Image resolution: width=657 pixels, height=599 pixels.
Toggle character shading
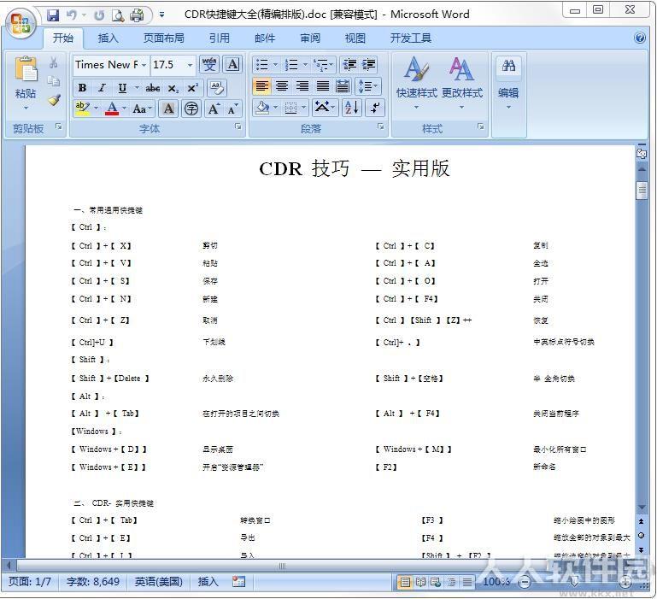coord(168,109)
